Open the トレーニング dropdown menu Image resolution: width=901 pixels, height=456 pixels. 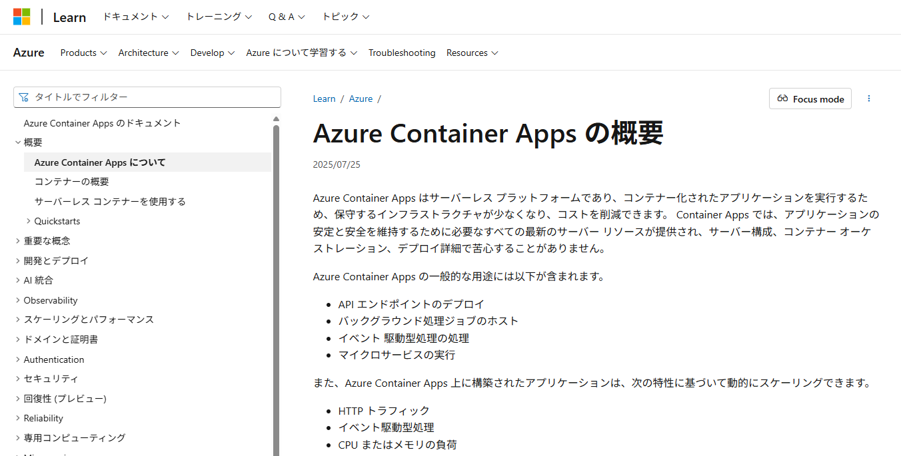coord(219,17)
